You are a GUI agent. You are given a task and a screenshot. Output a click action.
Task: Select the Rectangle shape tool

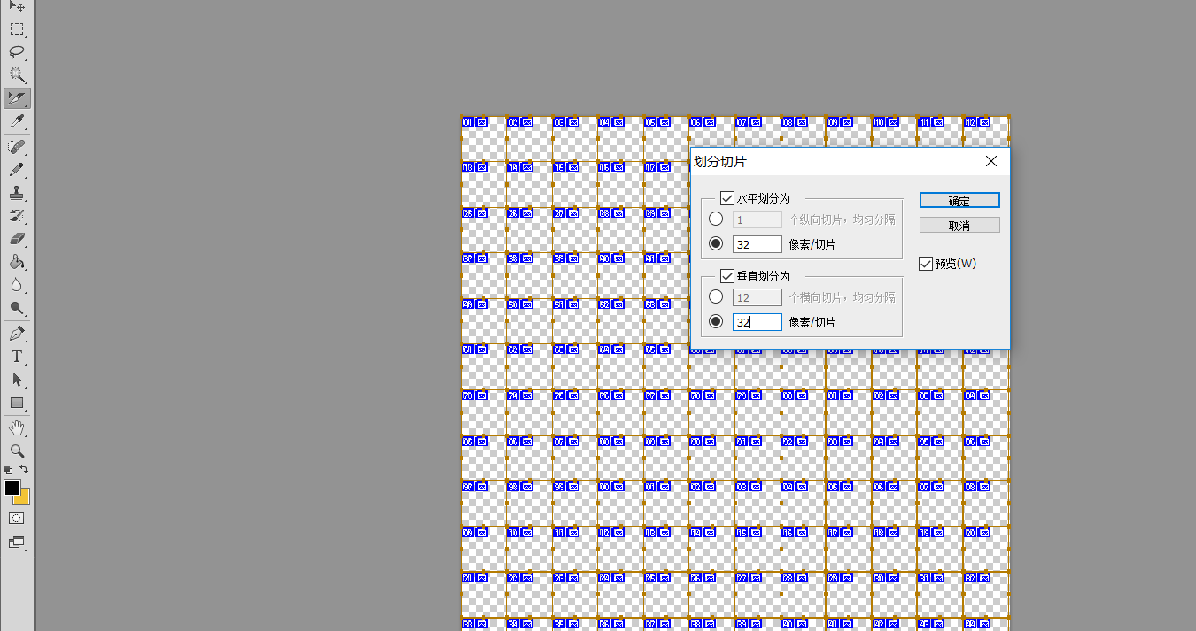[17, 403]
